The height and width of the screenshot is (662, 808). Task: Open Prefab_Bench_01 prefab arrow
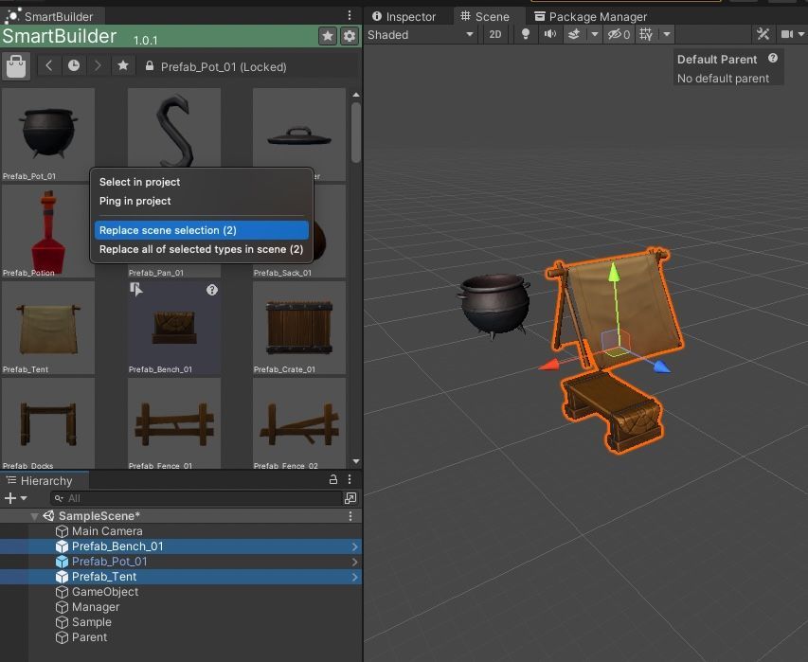pos(354,546)
